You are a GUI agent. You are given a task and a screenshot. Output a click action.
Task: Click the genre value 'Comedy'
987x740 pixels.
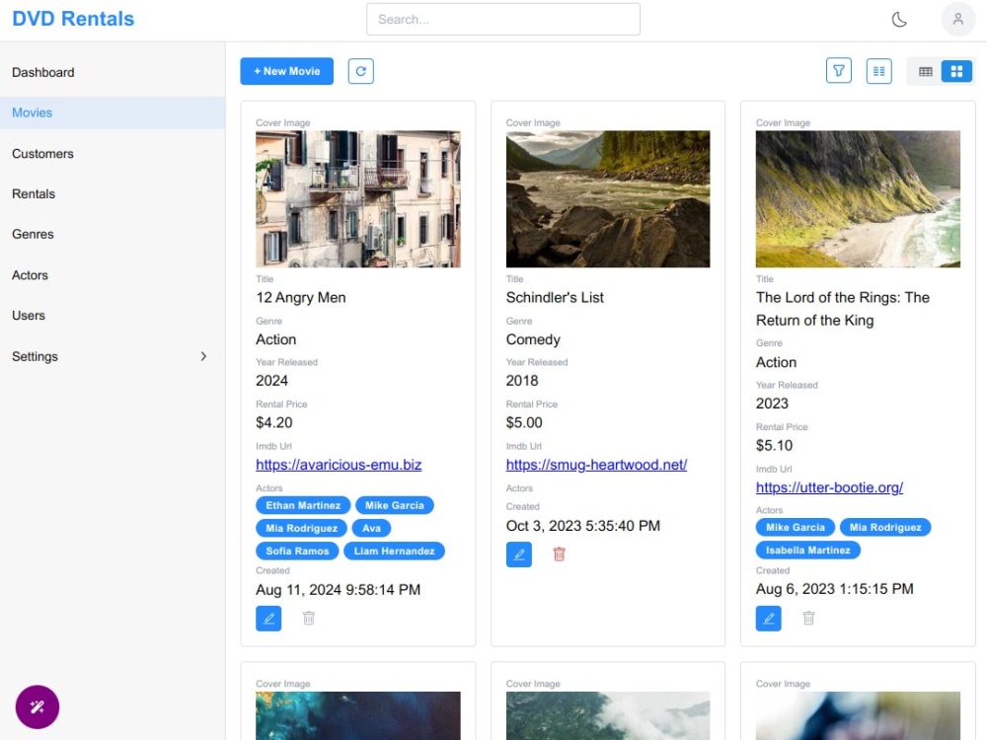coord(533,339)
